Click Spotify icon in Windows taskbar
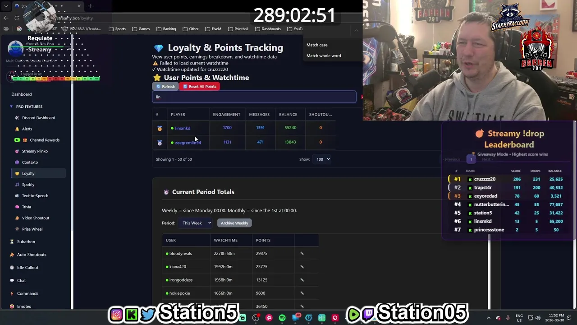Image resolution: width=577 pixels, height=325 pixels. tap(282, 318)
